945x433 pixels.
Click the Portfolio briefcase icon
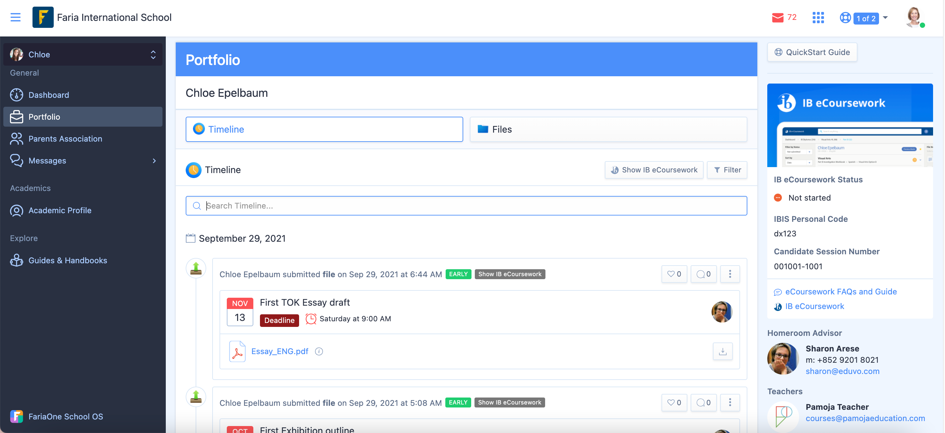(x=17, y=117)
